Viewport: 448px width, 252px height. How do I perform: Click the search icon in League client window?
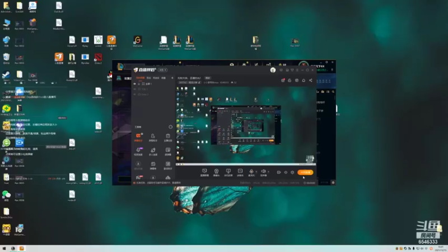tap(333, 92)
